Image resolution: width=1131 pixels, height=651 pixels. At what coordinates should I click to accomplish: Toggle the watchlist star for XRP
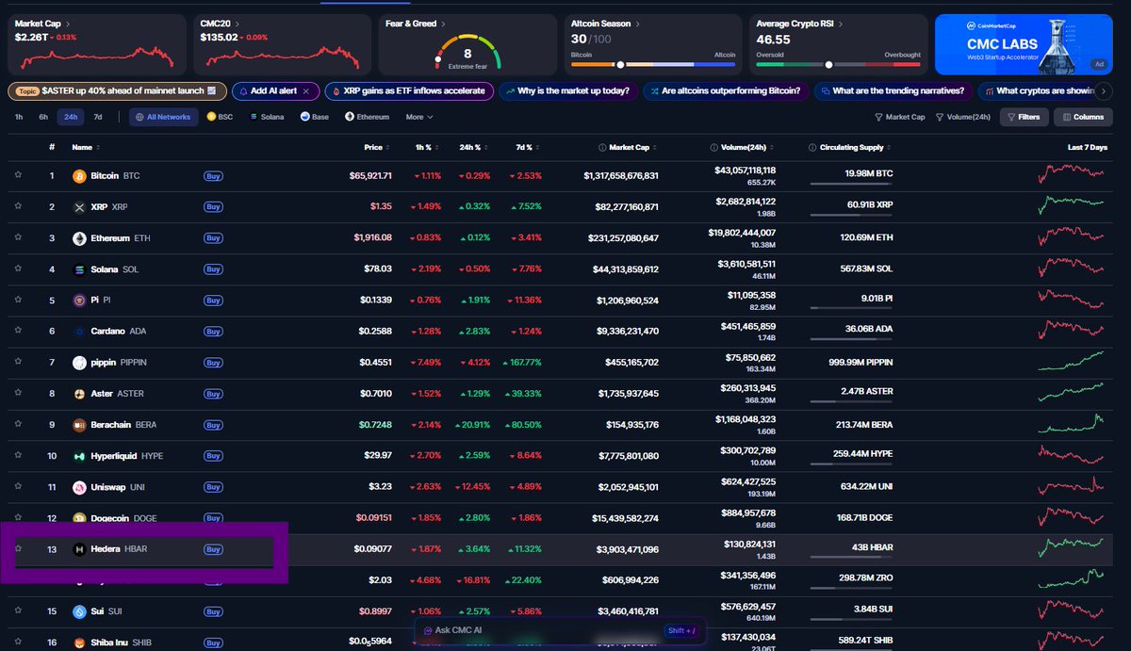coord(17,207)
